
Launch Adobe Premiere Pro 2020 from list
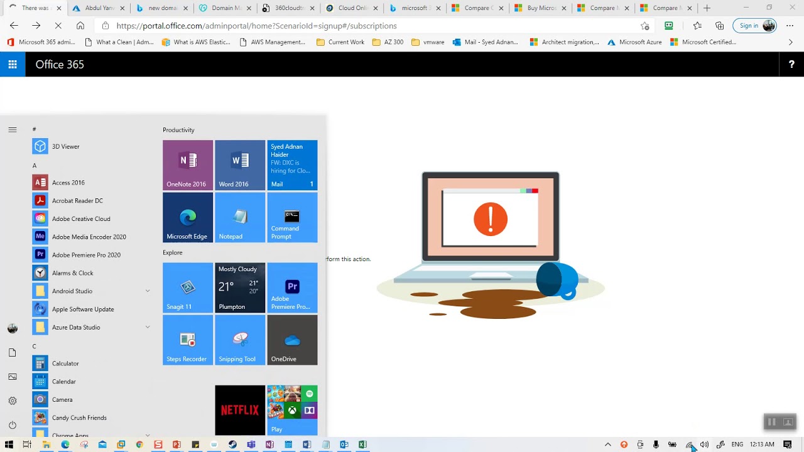click(x=92, y=255)
